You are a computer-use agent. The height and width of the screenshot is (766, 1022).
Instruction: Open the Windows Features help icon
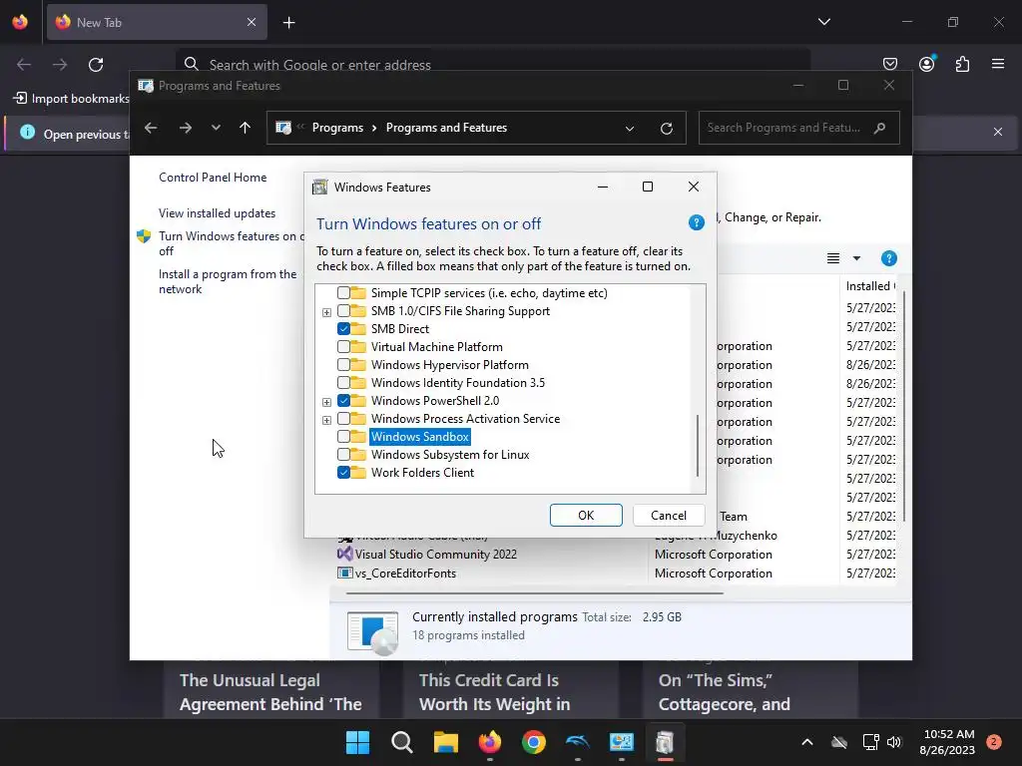[x=696, y=222]
